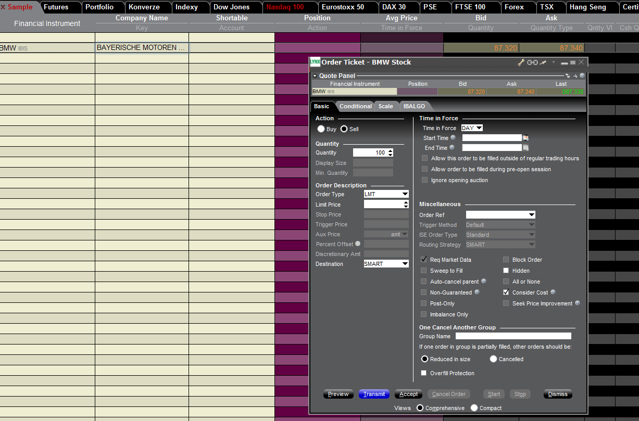Click help icon next to Start Time
The height and width of the screenshot is (421, 639).
click(x=453, y=137)
